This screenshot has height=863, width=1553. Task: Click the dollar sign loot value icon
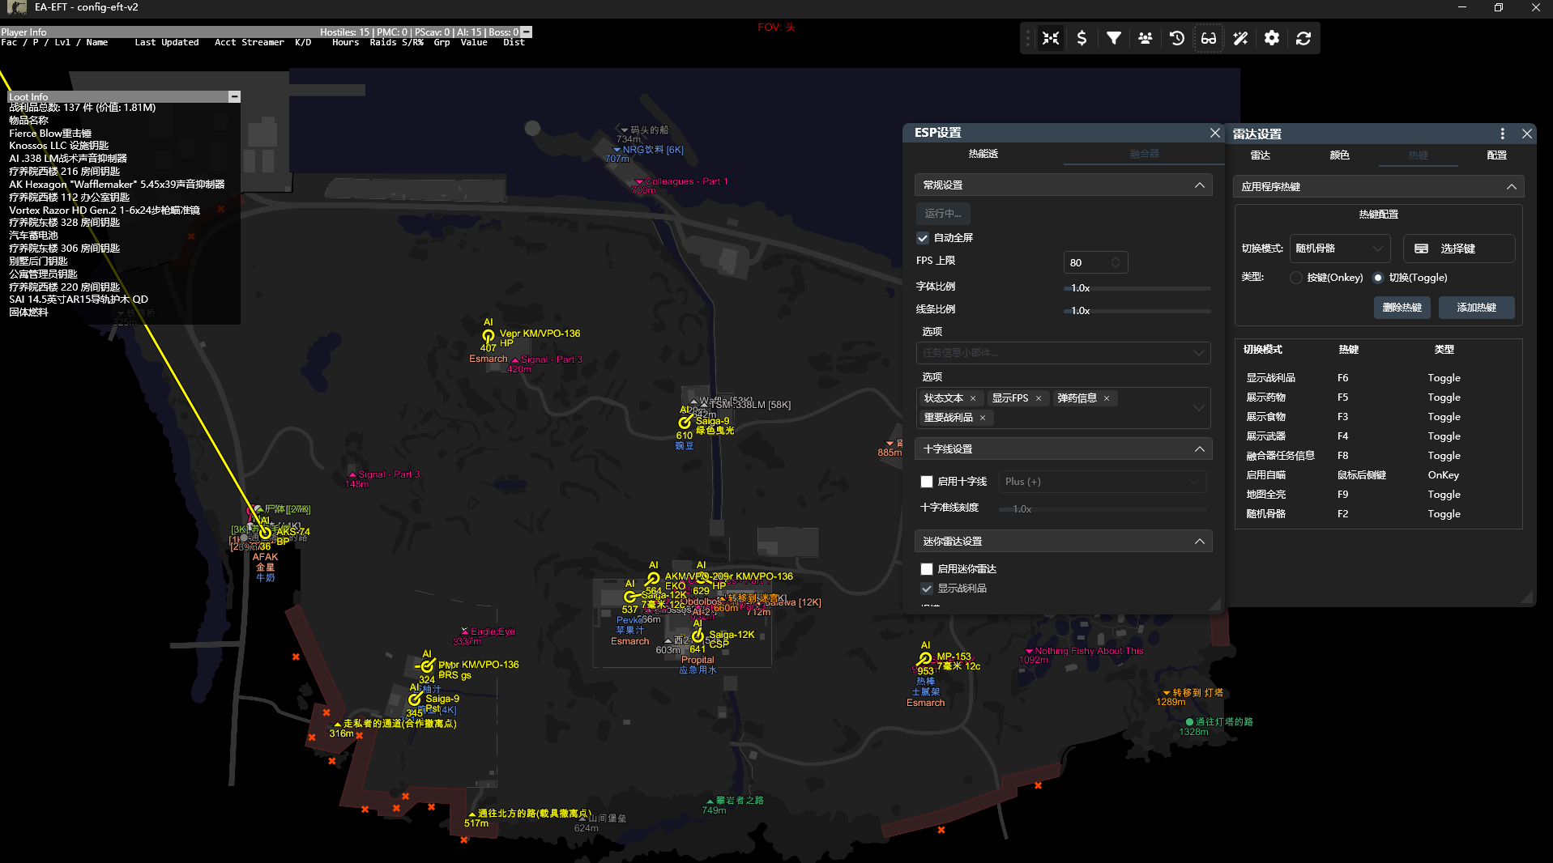1082,38
